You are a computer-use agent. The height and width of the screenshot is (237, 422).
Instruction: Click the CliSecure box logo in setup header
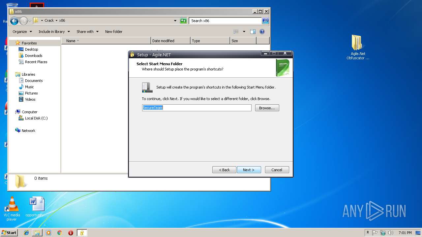tap(283, 67)
